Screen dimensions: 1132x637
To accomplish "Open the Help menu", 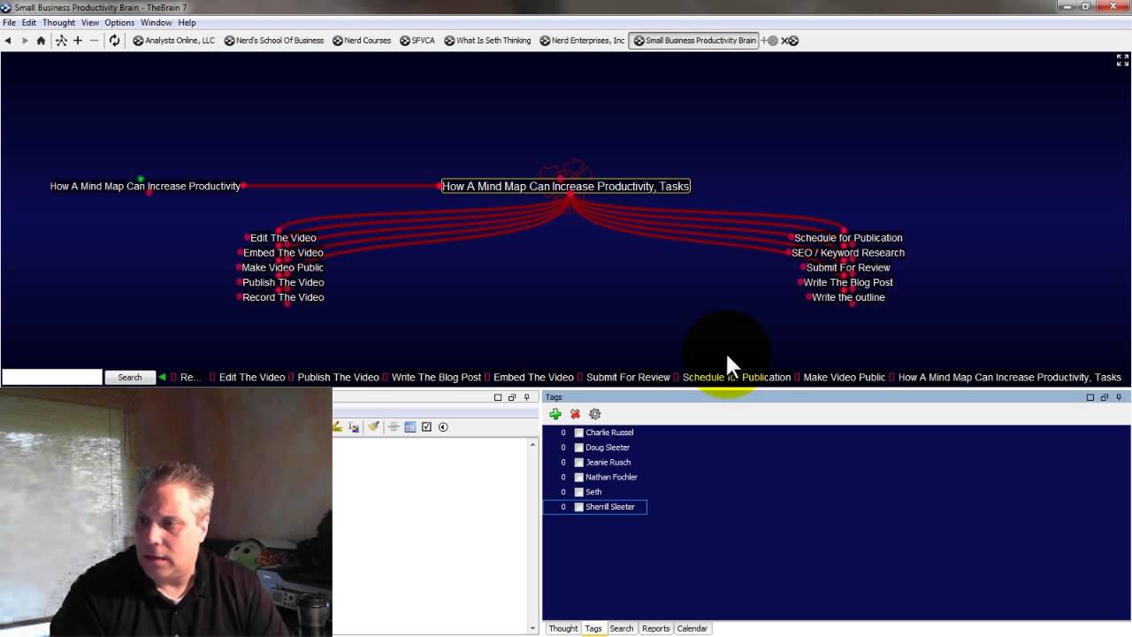I will 187,23.
